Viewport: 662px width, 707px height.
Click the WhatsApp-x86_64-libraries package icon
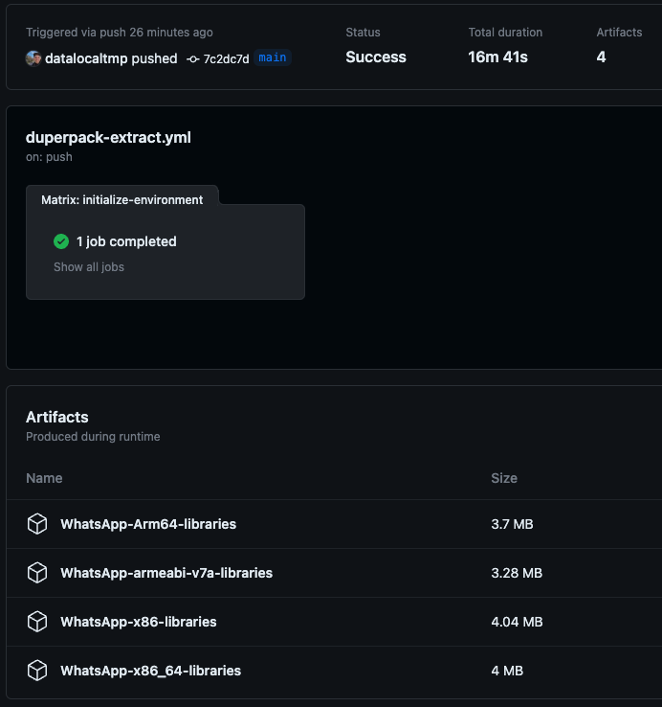37,671
